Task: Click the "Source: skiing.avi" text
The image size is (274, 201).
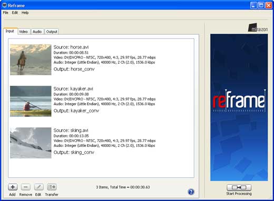Action: coord(71,130)
